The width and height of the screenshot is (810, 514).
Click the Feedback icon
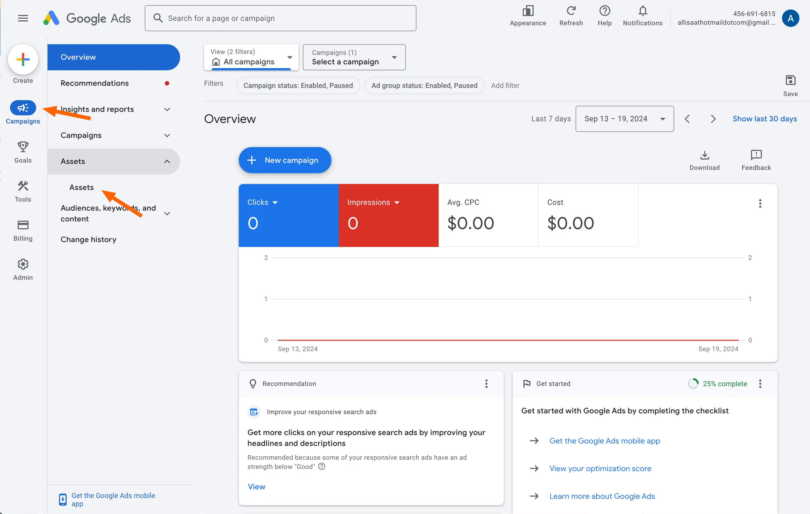click(x=756, y=155)
